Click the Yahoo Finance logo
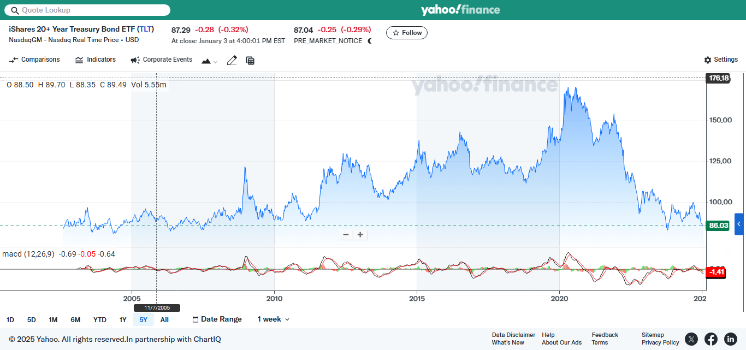Screen dimensions: 746x350 pos(460,10)
